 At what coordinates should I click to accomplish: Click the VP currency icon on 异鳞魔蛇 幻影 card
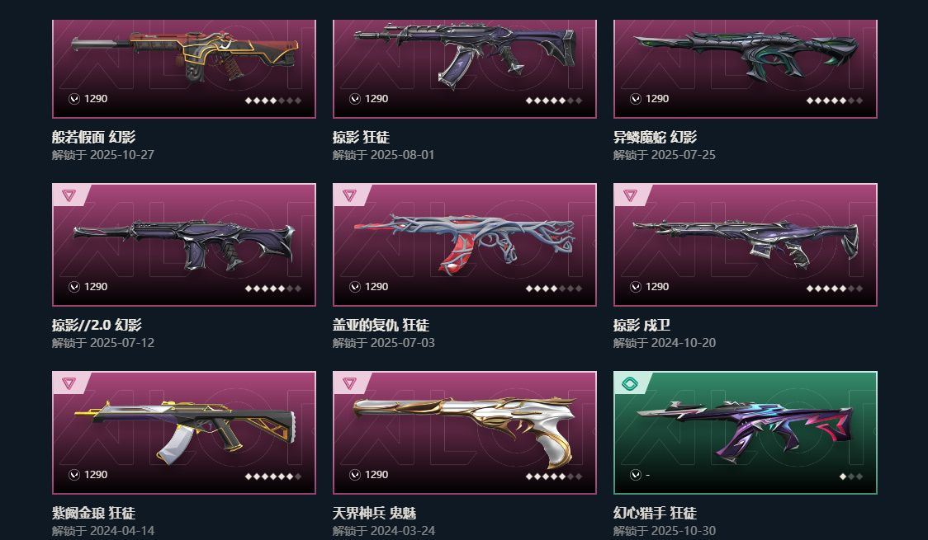(635, 99)
